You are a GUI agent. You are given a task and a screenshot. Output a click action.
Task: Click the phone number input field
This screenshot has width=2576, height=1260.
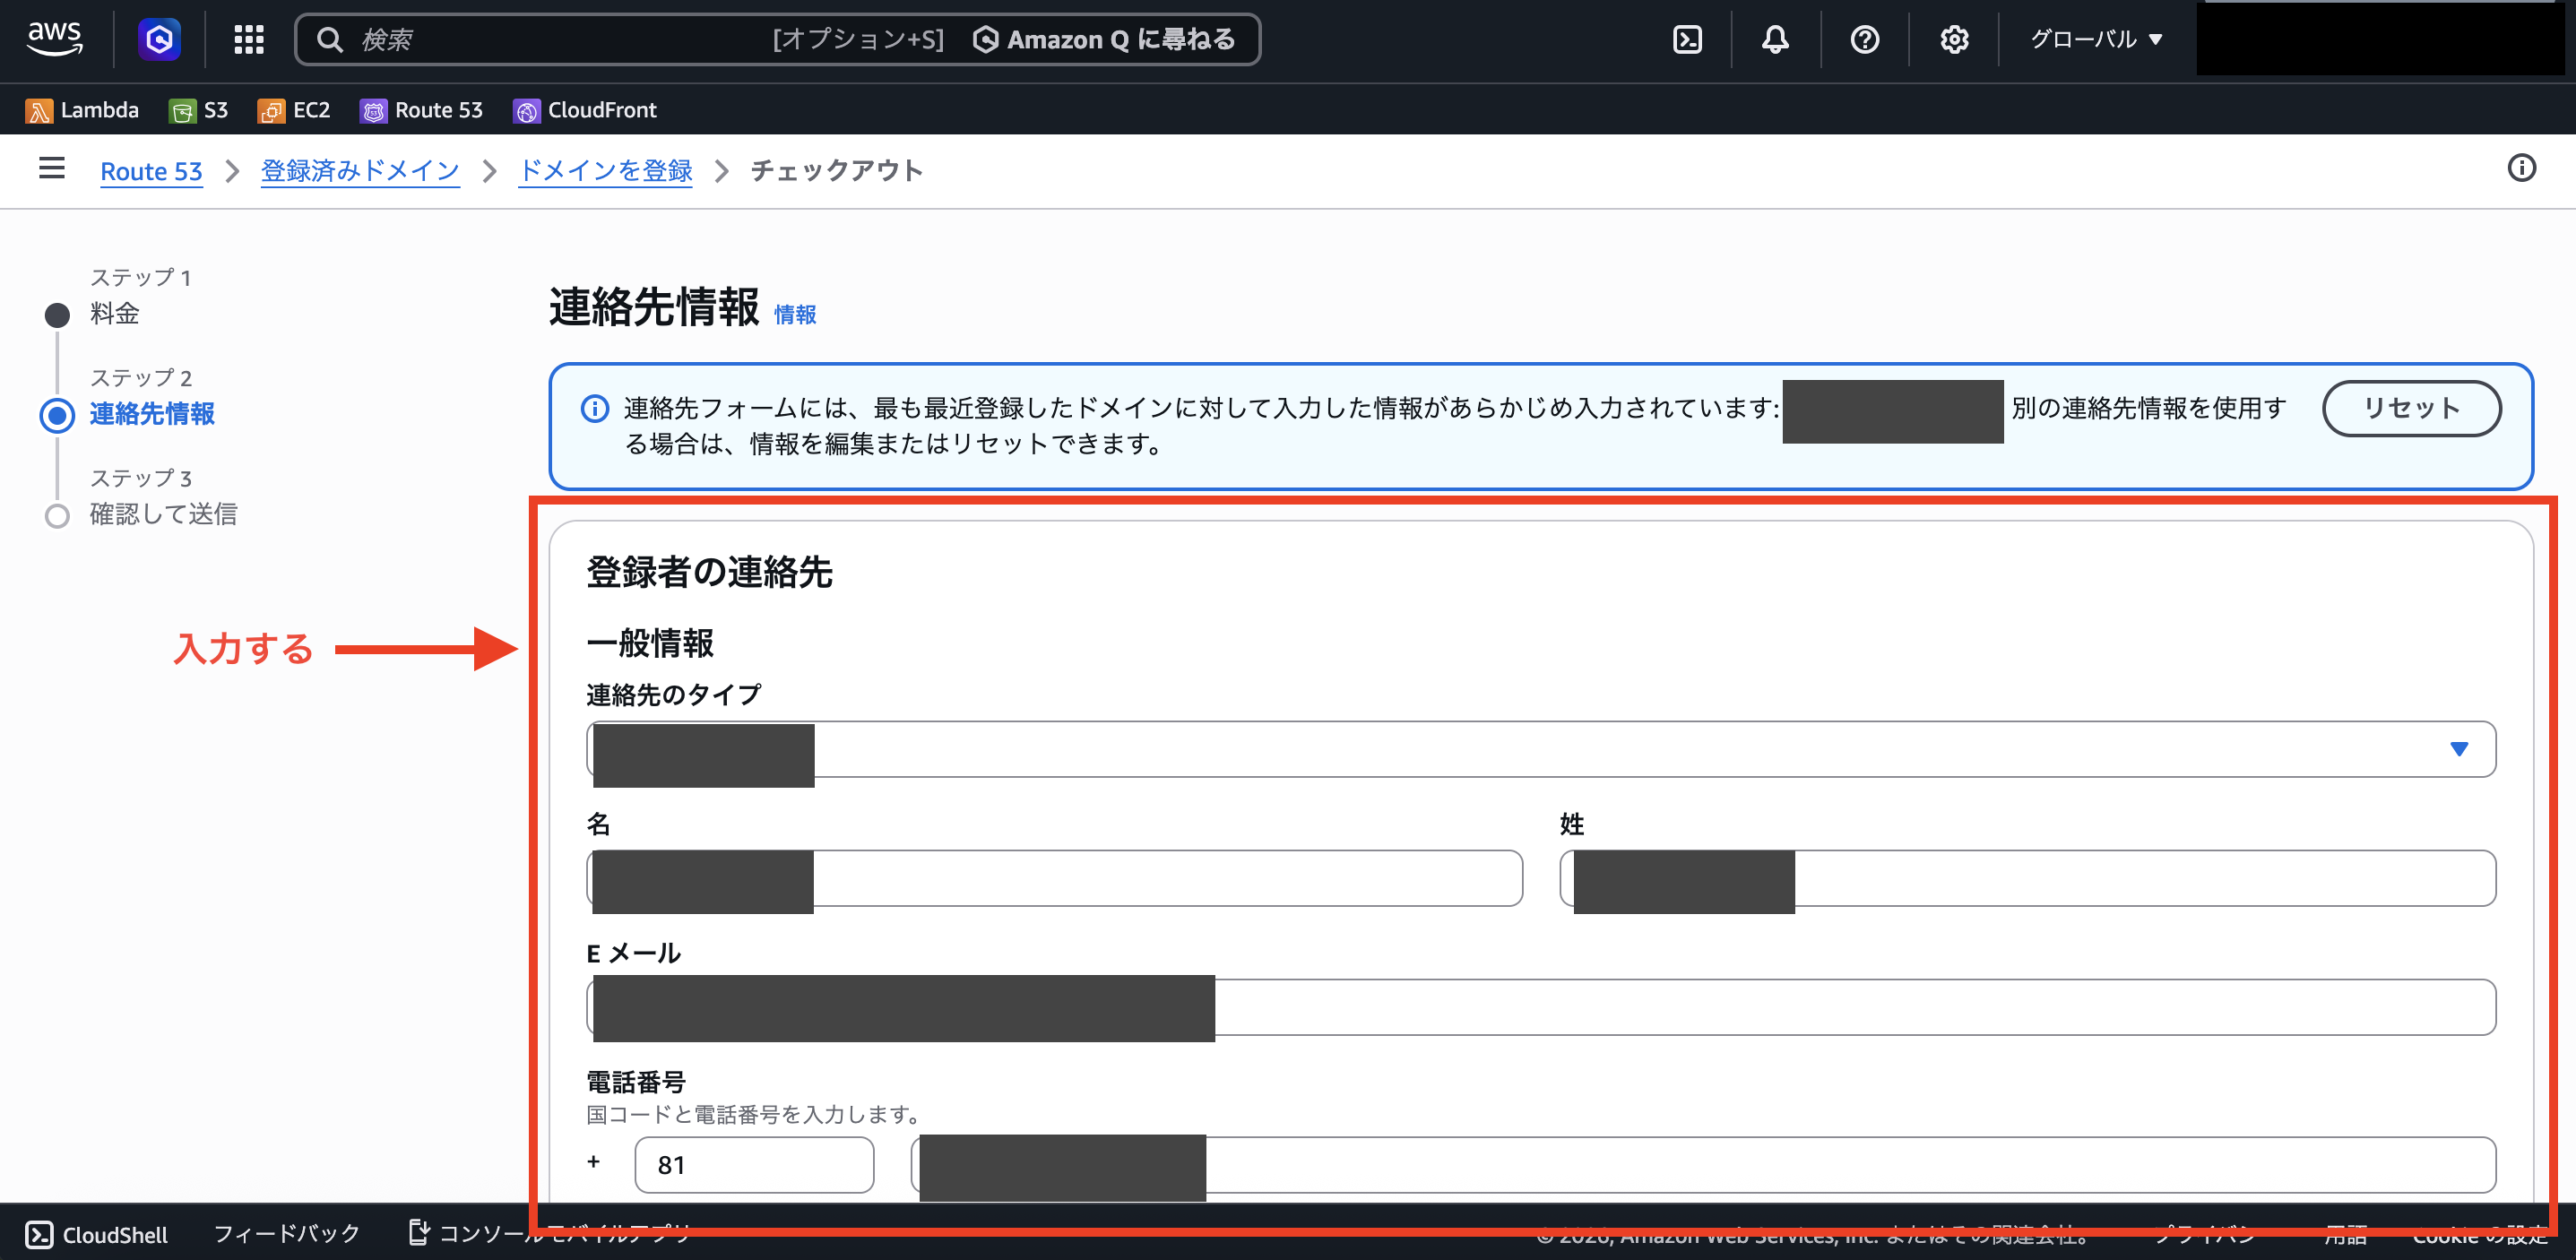coord(1704,1165)
